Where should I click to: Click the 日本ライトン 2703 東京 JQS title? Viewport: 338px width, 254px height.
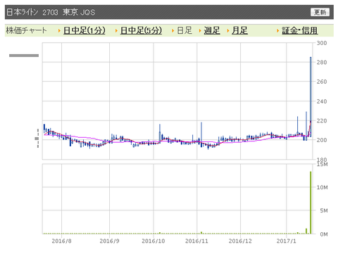51,12
